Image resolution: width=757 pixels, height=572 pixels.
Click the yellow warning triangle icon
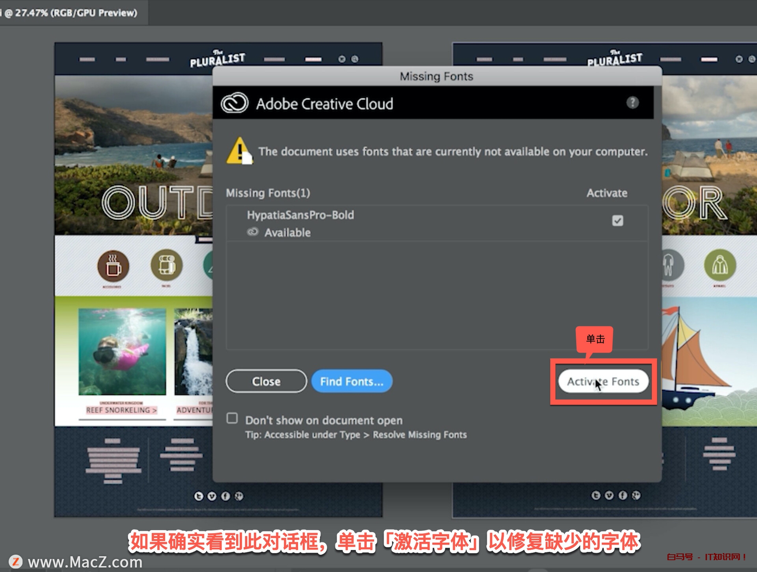(x=239, y=151)
